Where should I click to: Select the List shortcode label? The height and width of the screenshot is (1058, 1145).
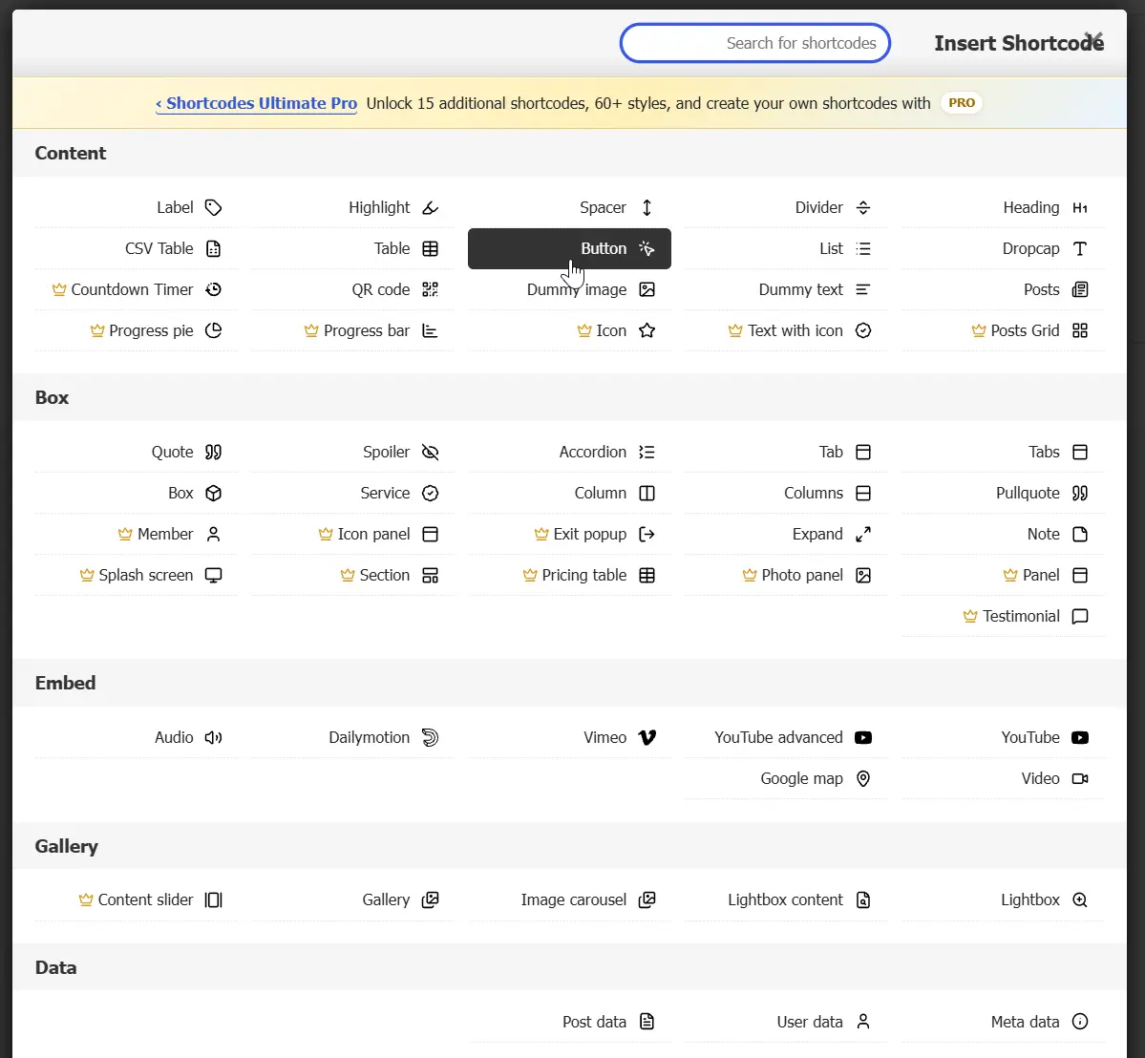831,249
